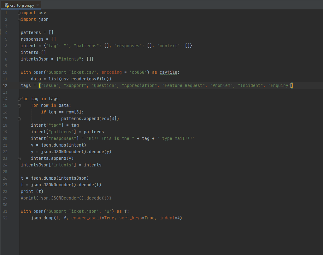Click the highlighted closing bracket of the tags list

pos(292,86)
